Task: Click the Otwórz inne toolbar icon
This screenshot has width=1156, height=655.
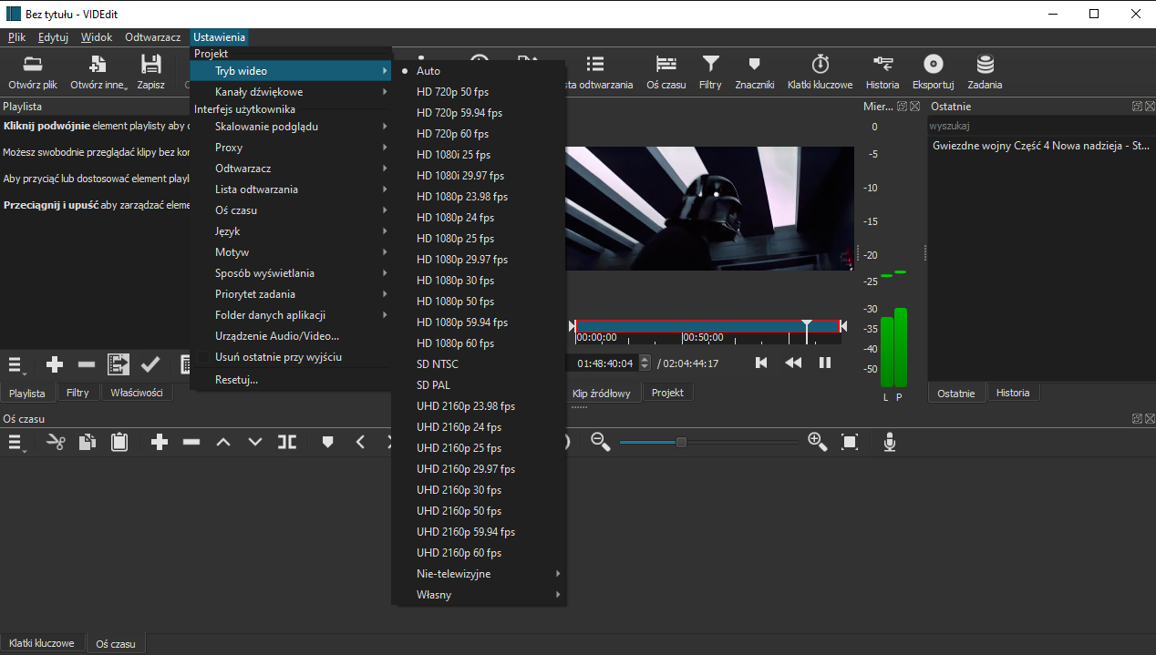Action: point(98,71)
